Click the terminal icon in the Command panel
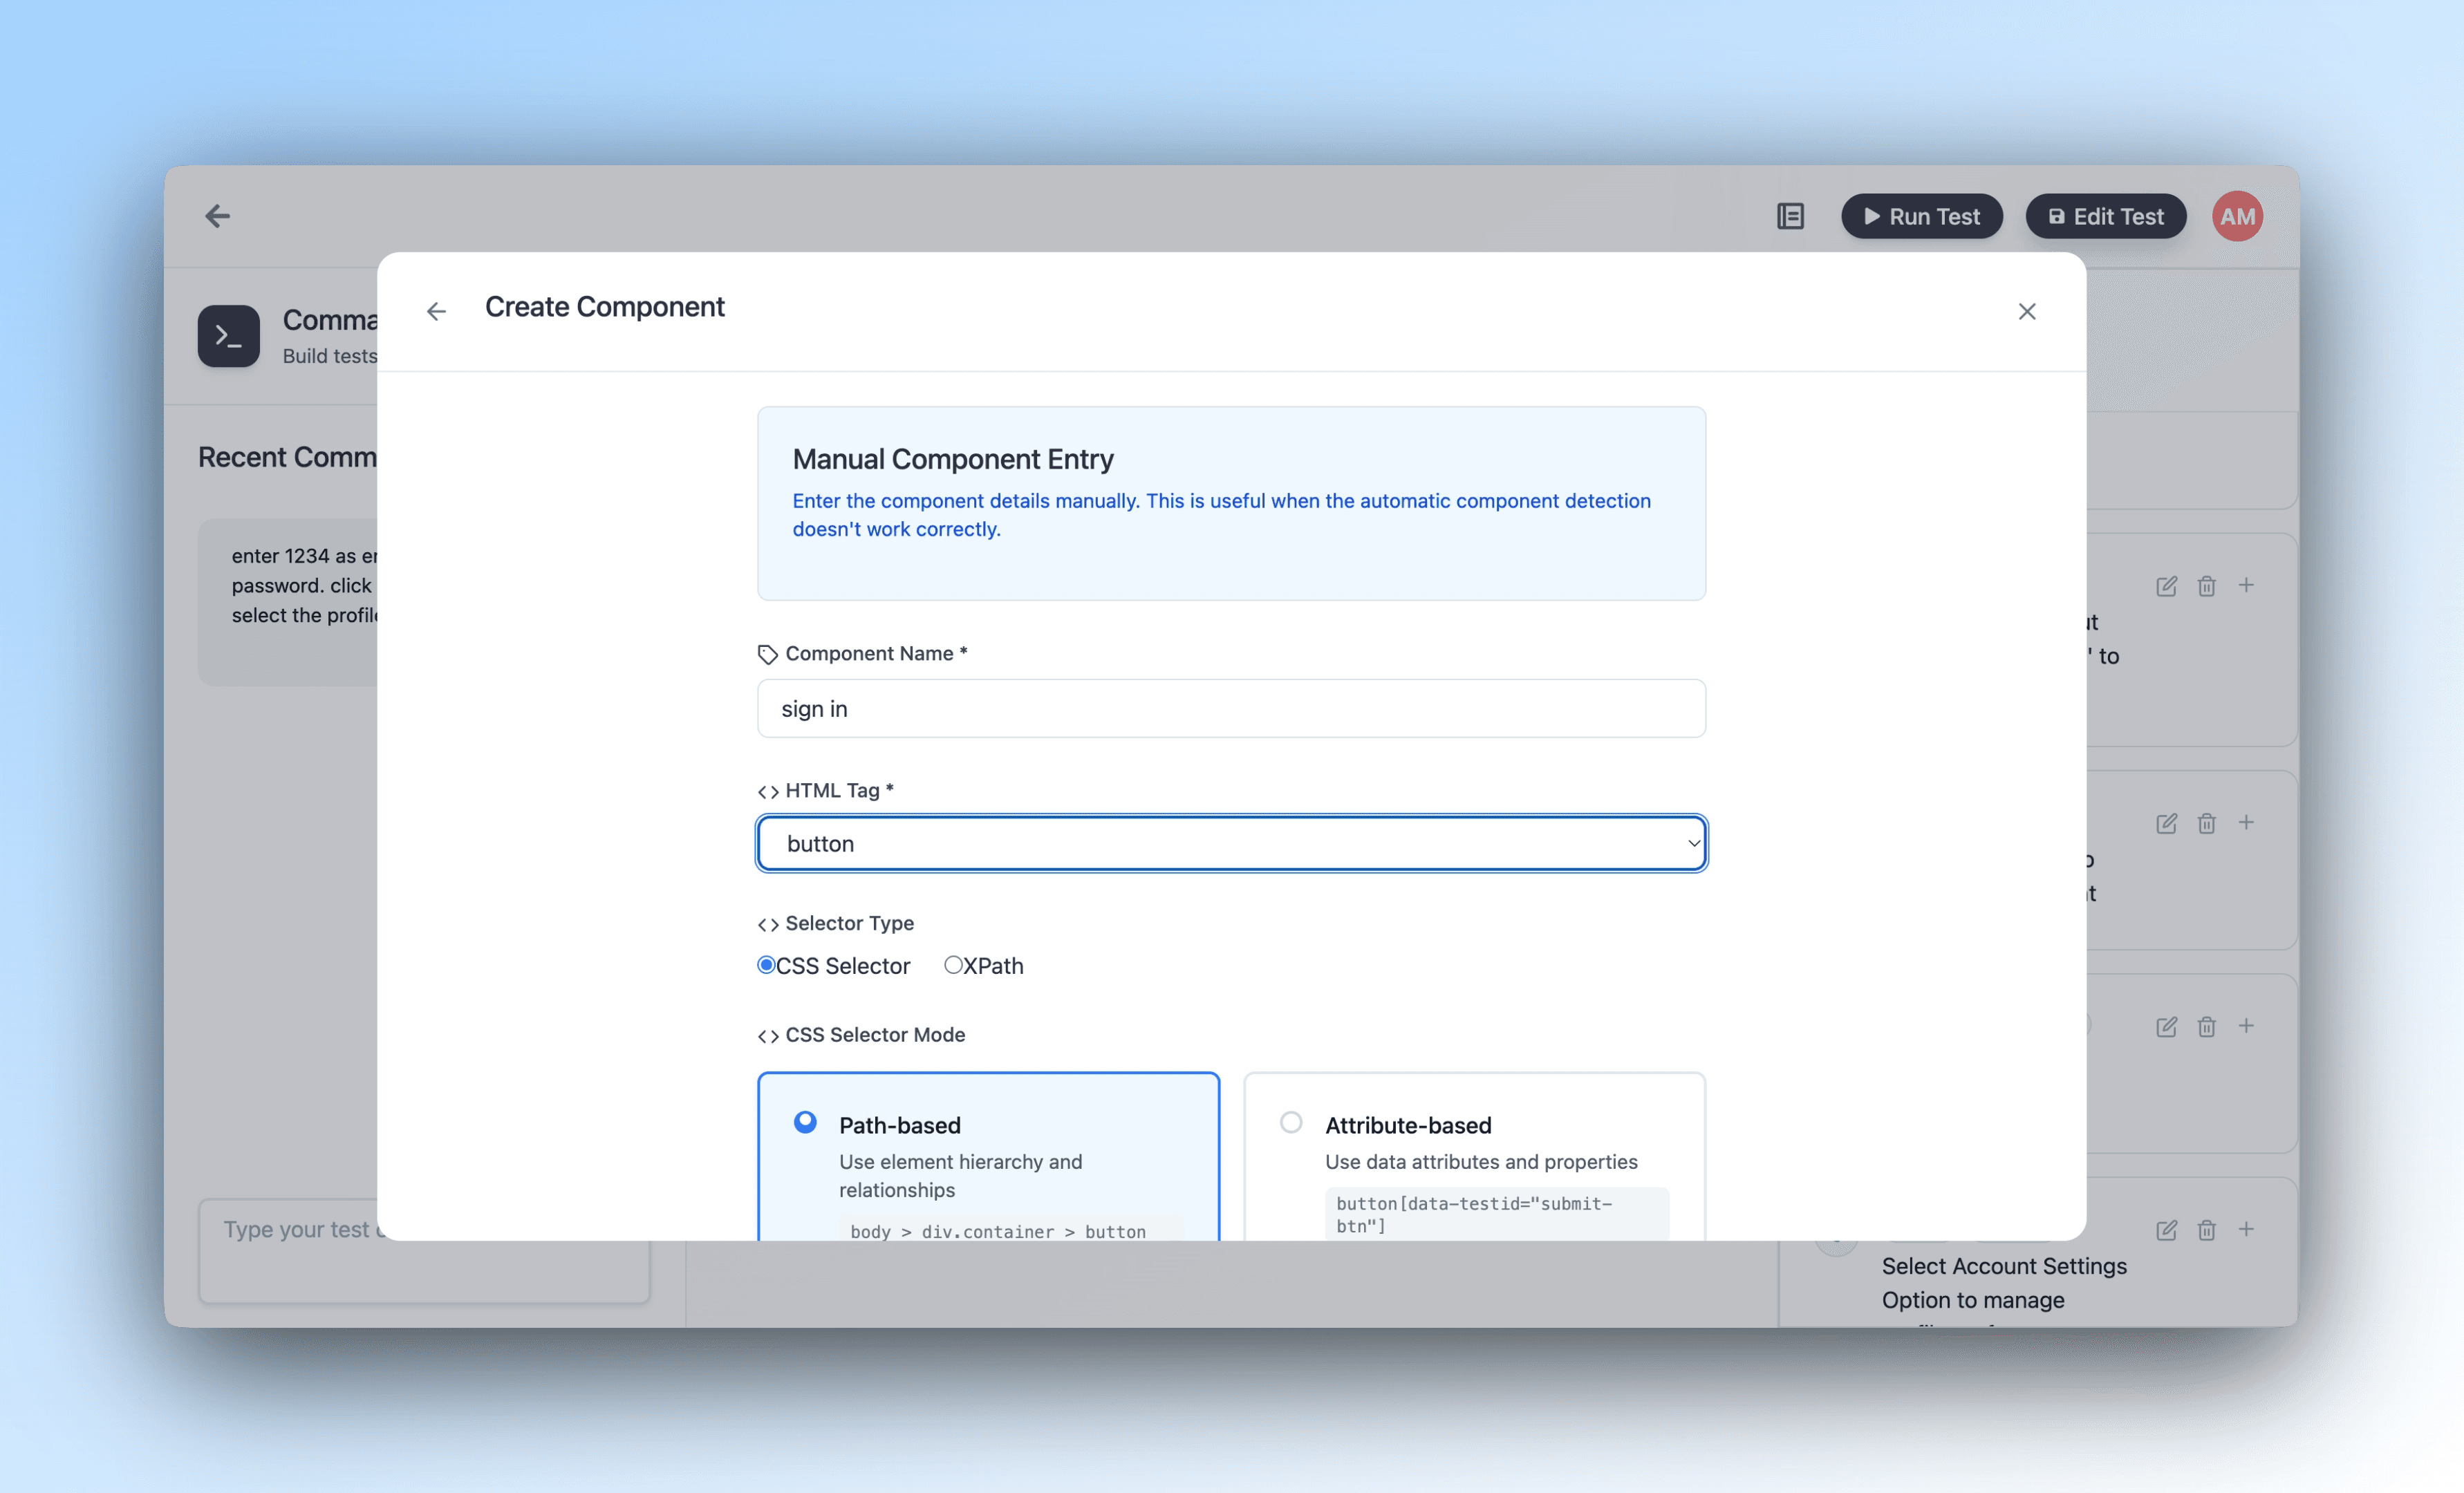Screen dimensions: 2464x1493 (228, 336)
